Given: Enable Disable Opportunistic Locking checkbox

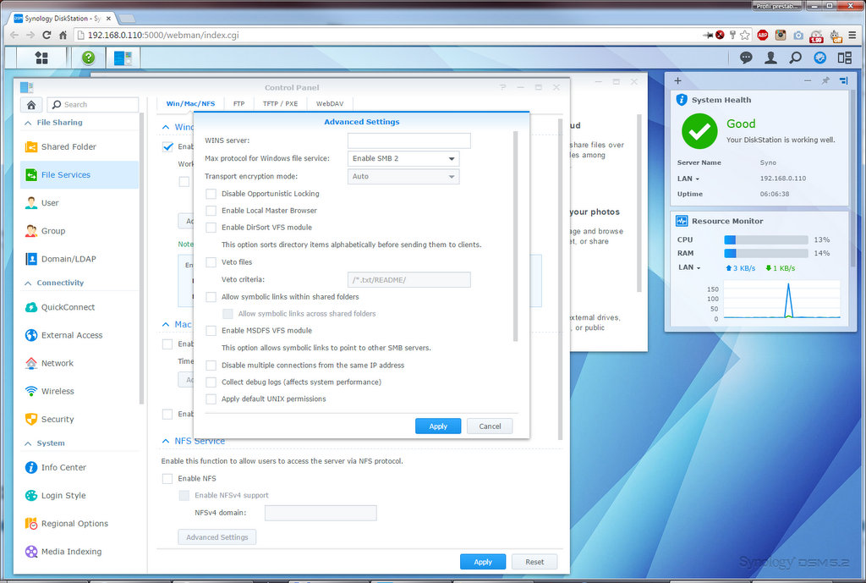Looking at the screenshot, I should click(x=211, y=194).
